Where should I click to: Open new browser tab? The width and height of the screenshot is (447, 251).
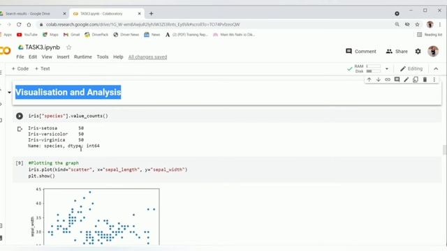pos(151,13)
